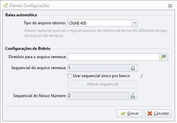Click the folder browse icon for remessa directory
Screen dimensions: 177x123
click(x=164, y=57)
